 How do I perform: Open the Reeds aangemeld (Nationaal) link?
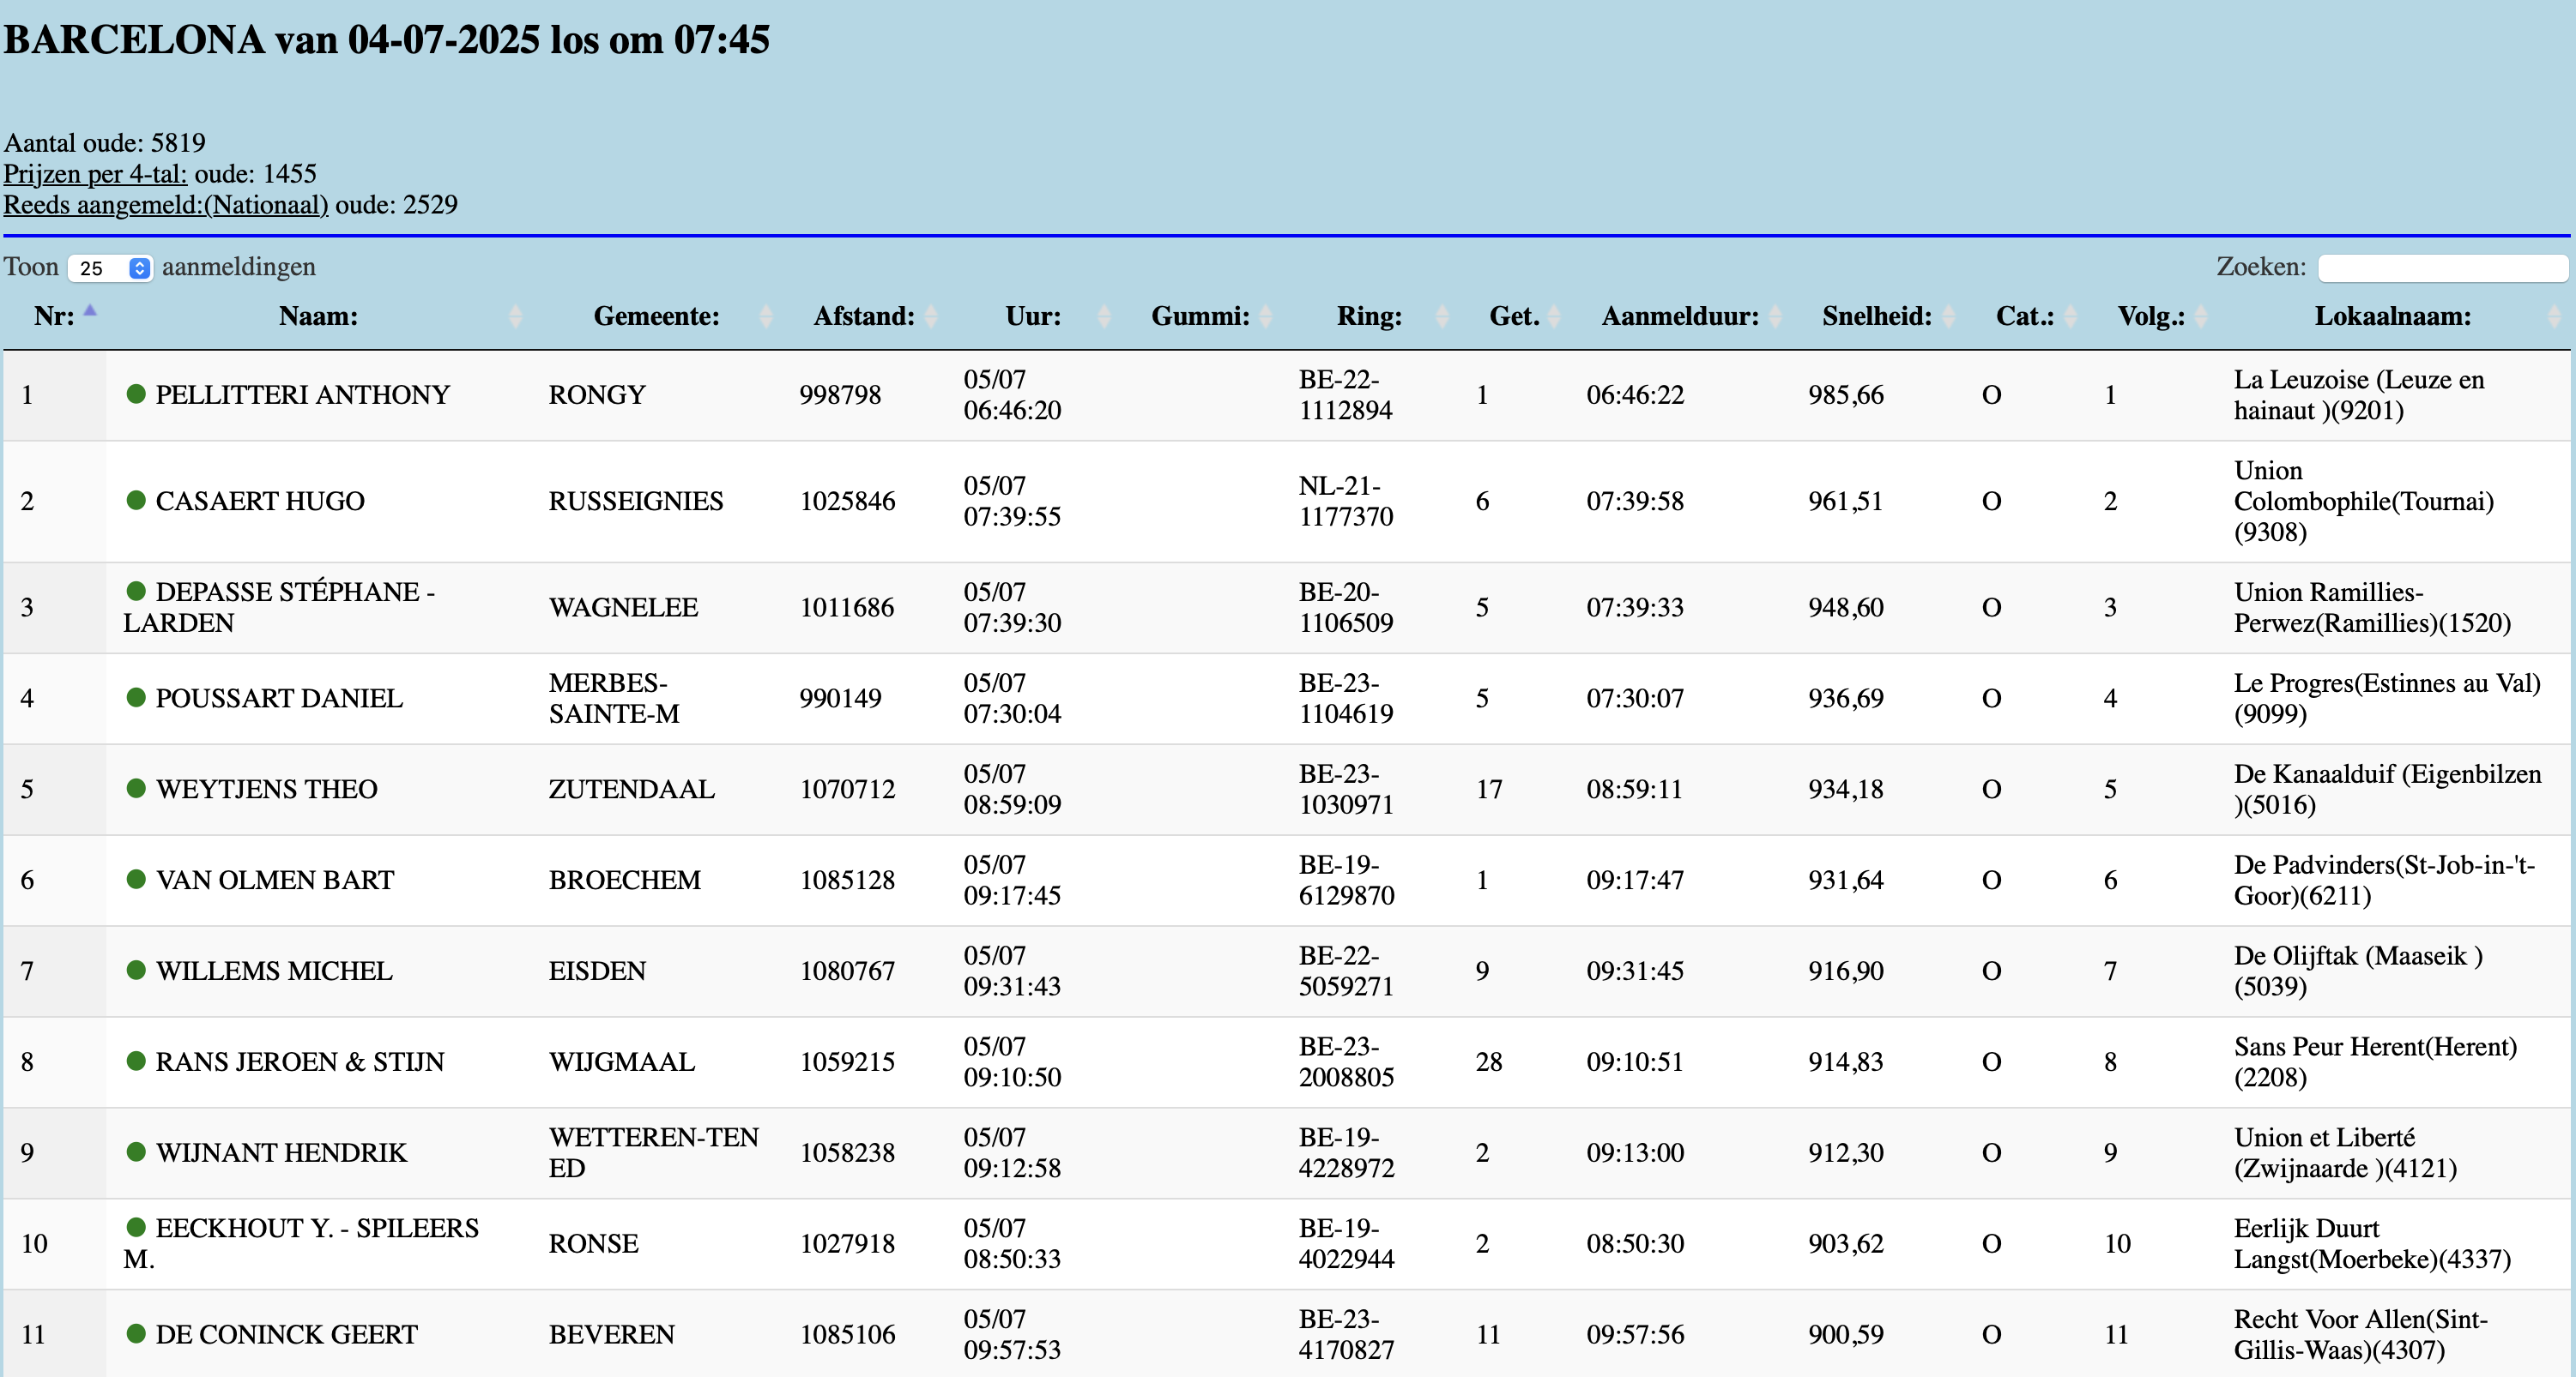(x=166, y=205)
